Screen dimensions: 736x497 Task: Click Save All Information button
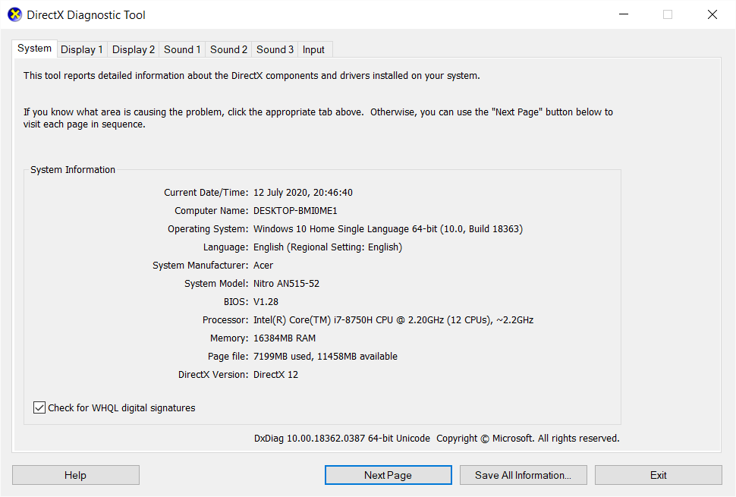[x=524, y=475]
